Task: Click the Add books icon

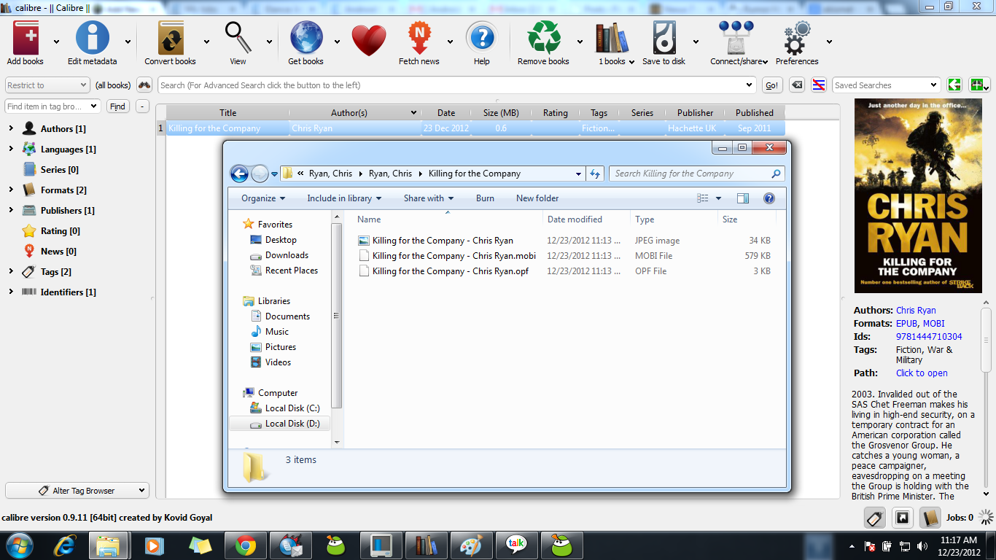Action: coord(25,36)
